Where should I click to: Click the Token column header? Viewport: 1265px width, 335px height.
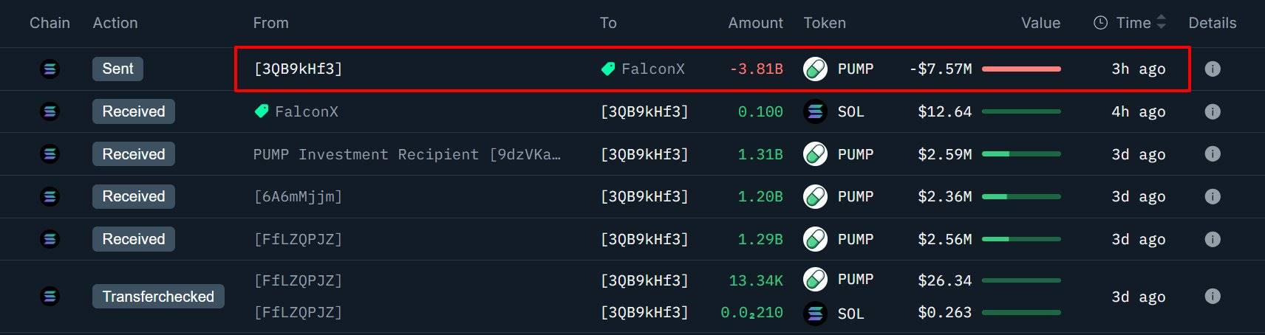tap(825, 23)
